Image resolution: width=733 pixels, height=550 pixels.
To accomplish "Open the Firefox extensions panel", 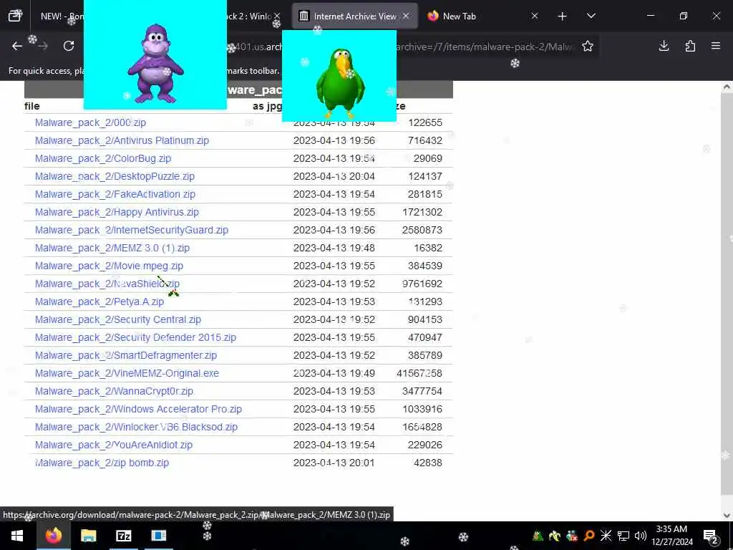I will coord(690,46).
